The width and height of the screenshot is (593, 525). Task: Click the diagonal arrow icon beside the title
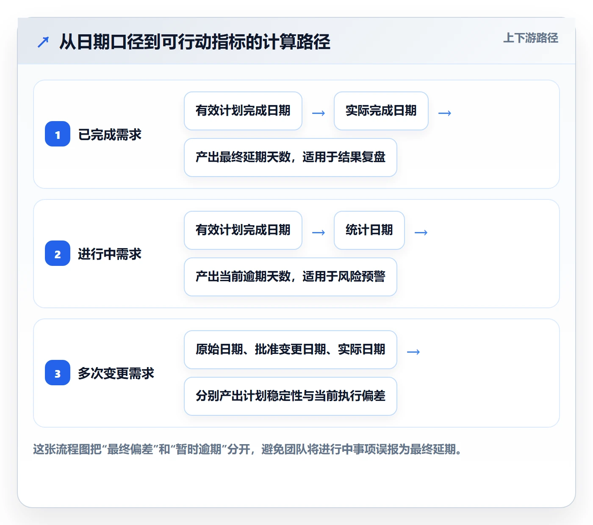tap(43, 42)
